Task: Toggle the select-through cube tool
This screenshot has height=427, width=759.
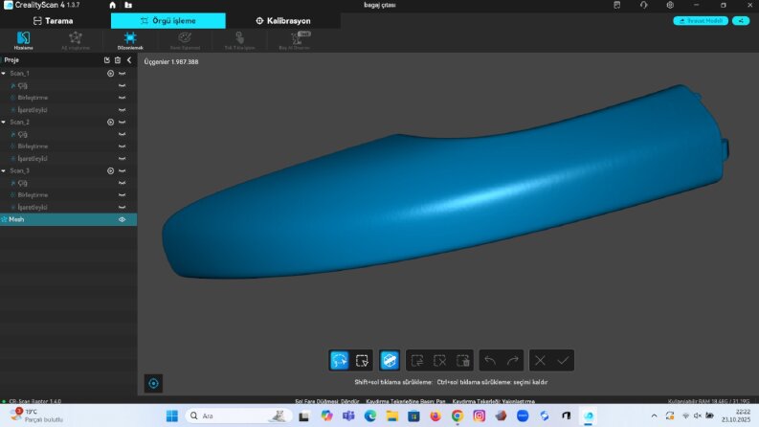Action: point(390,360)
